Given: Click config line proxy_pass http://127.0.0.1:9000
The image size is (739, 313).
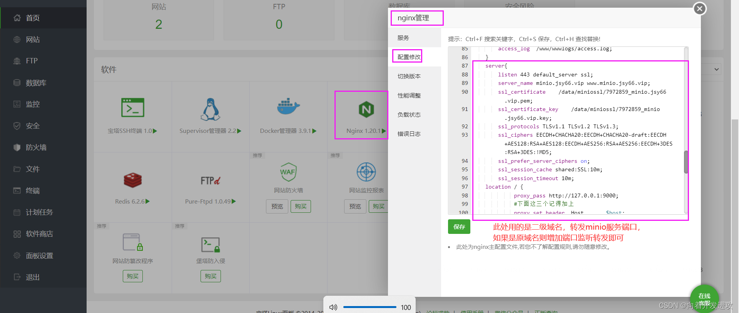Looking at the screenshot, I should click(566, 195).
